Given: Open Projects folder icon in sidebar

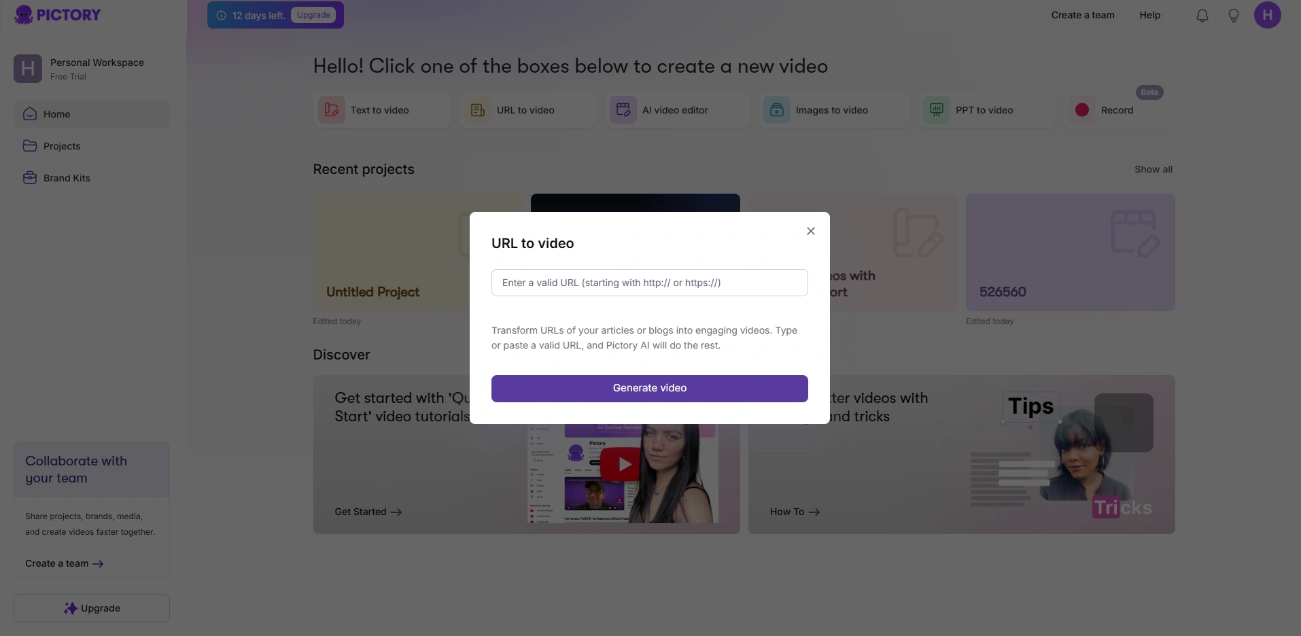Looking at the screenshot, I should click(30, 146).
